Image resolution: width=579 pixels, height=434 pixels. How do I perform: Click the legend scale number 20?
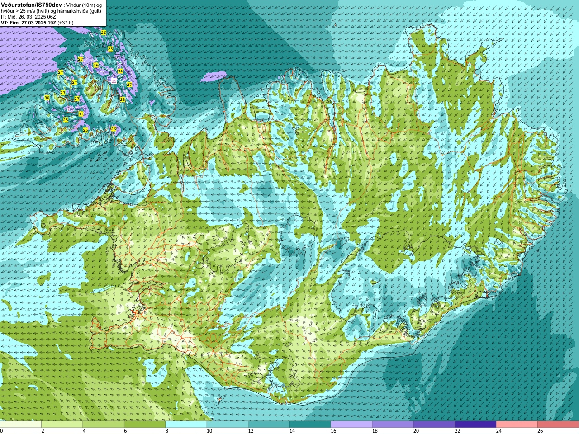416,431
